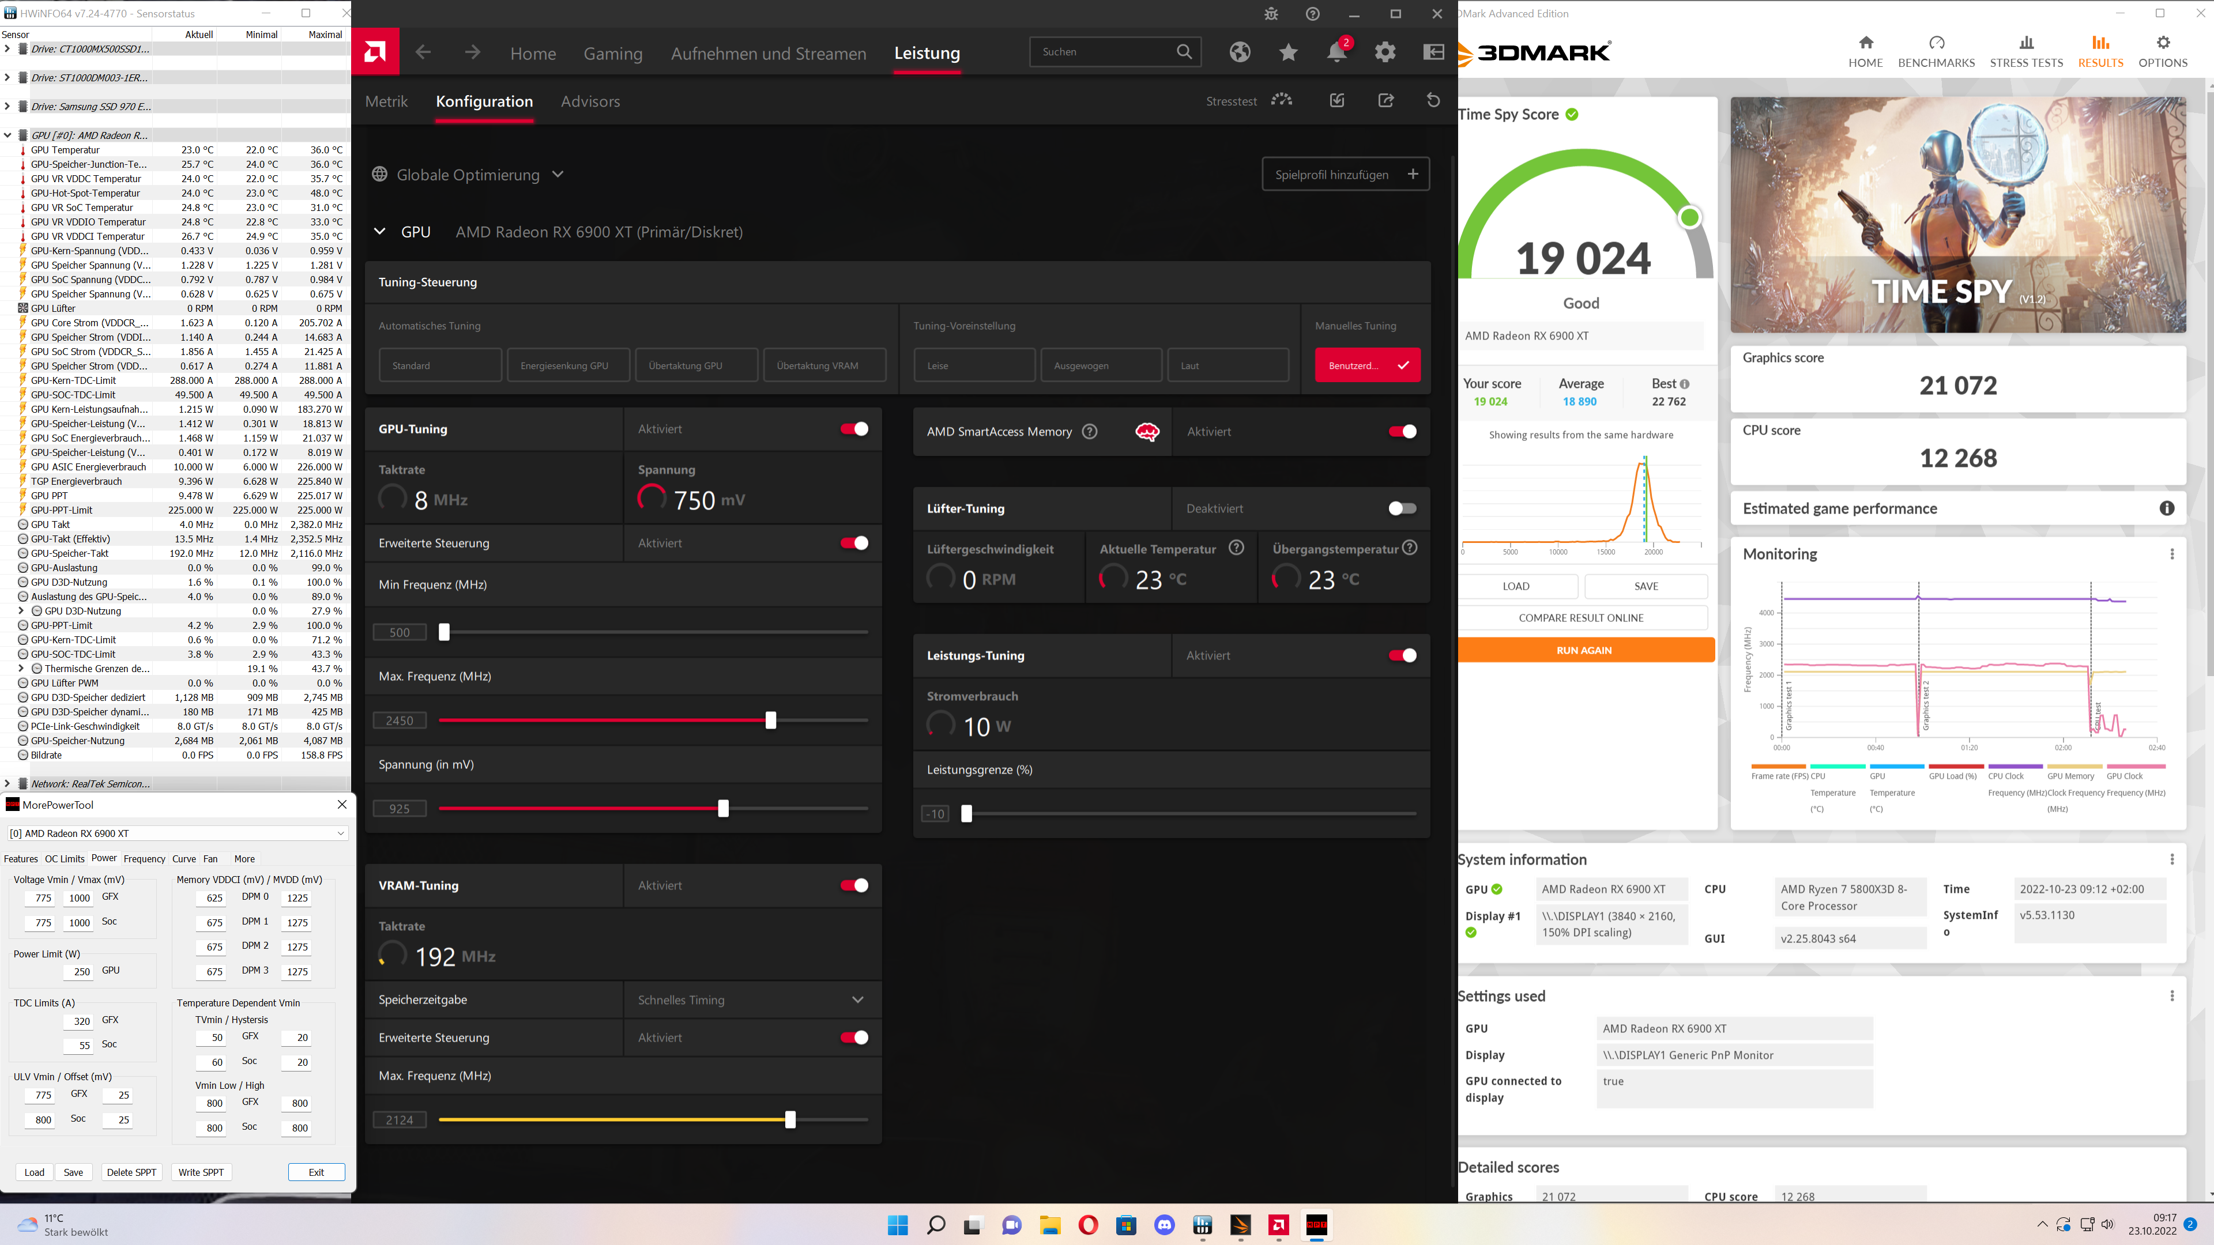Reset tuning with the undo arrow icon
2214x1245 pixels.
pos(1433,100)
